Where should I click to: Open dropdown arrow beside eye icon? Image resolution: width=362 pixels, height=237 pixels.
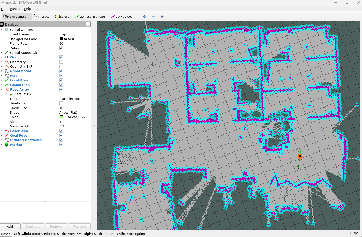point(165,19)
